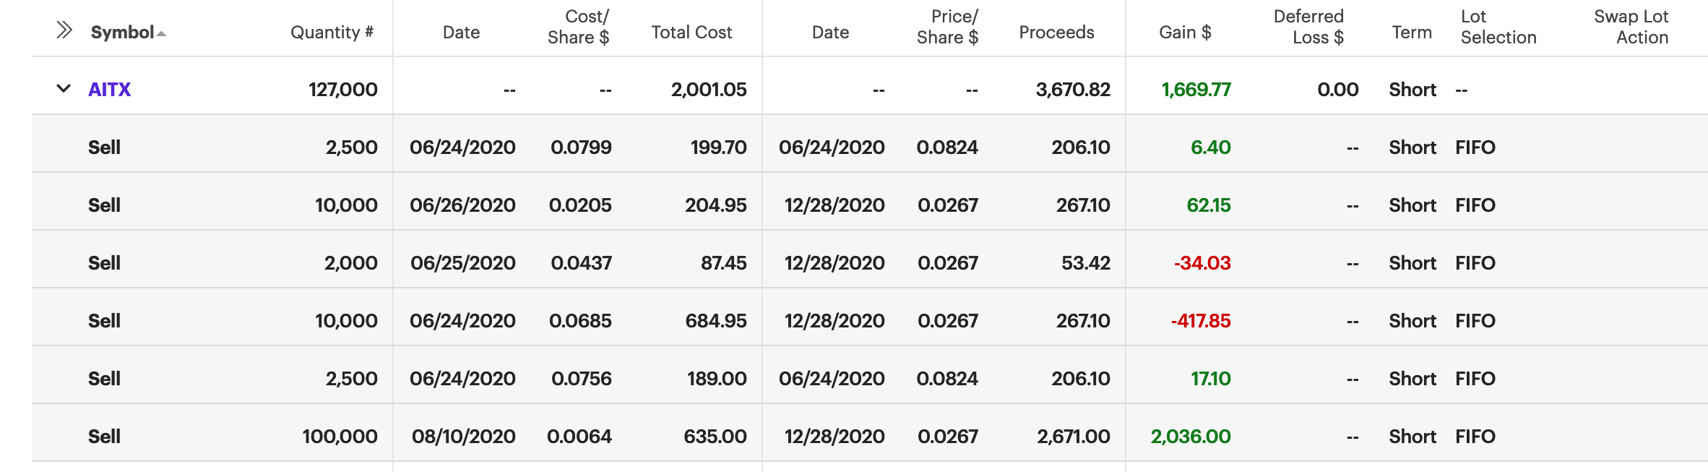The width and height of the screenshot is (1708, 472).
Task: Sort by Total Cost column header
Action: point(691,33)
